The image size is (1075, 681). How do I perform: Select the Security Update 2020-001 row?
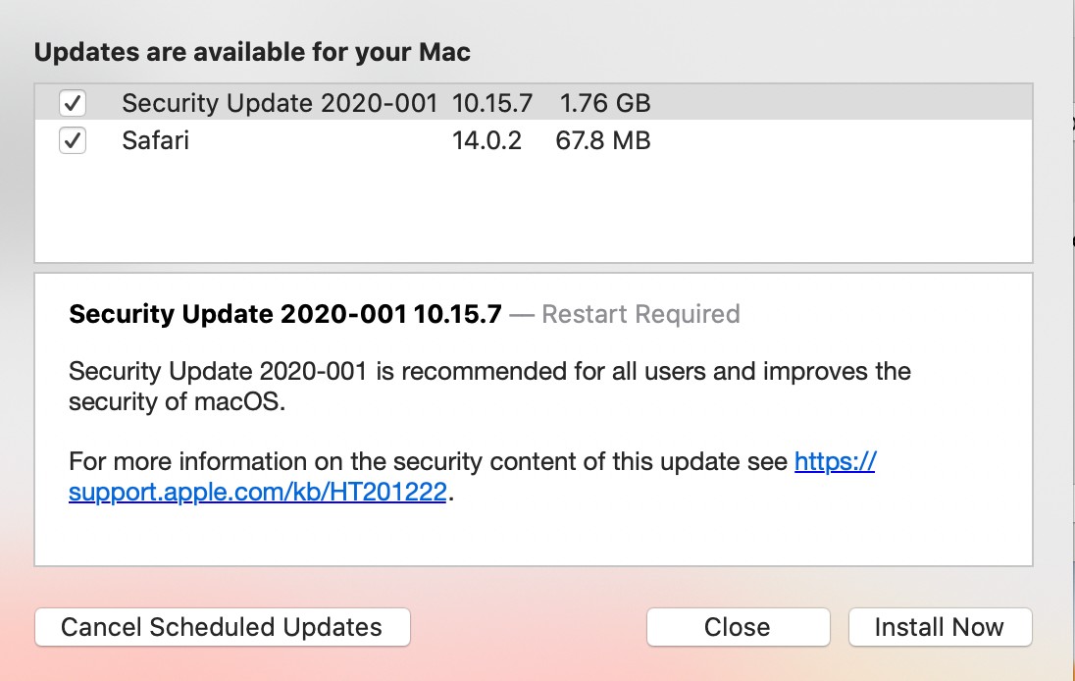(279, 103)
